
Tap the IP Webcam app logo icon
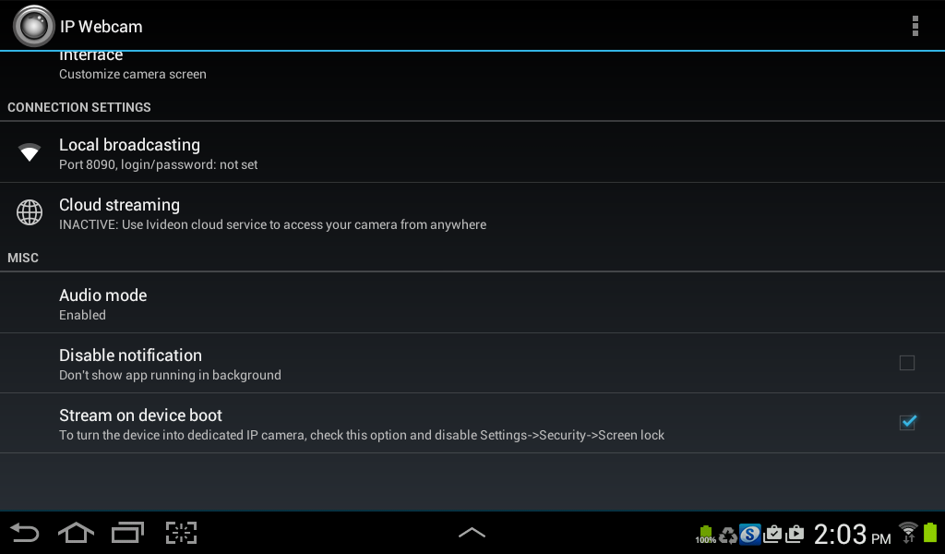tap(34, 26)
